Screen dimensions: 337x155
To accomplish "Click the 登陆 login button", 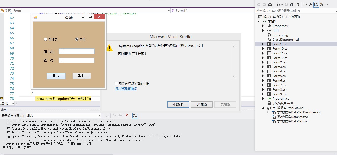I will [x=56, y=76].
